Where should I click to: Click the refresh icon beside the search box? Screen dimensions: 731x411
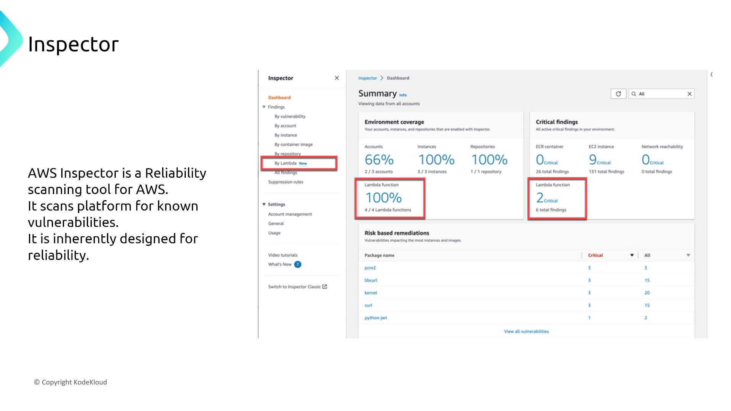(618, 94)
